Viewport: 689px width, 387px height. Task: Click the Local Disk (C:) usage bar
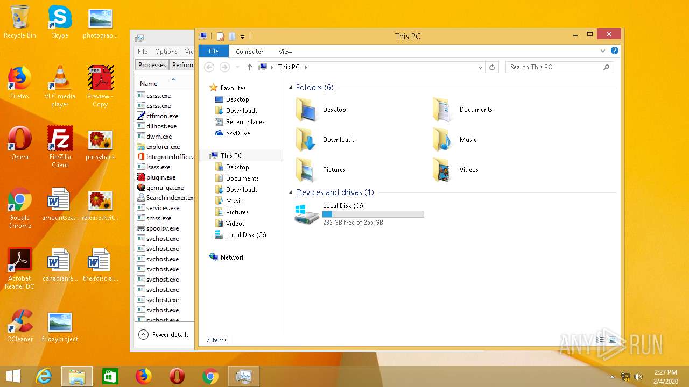[x=373, y=214]
